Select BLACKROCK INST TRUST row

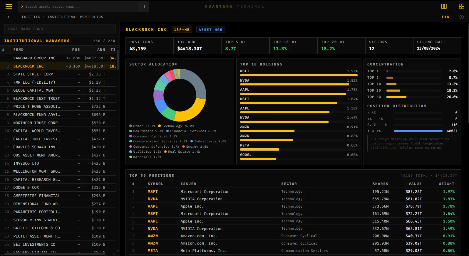59,99
